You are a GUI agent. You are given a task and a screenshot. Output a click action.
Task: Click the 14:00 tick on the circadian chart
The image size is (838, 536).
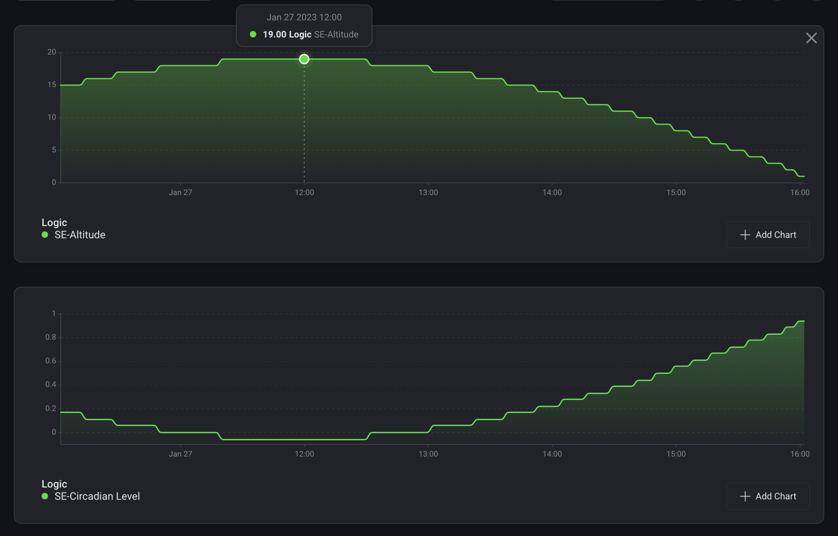point(552,454)
